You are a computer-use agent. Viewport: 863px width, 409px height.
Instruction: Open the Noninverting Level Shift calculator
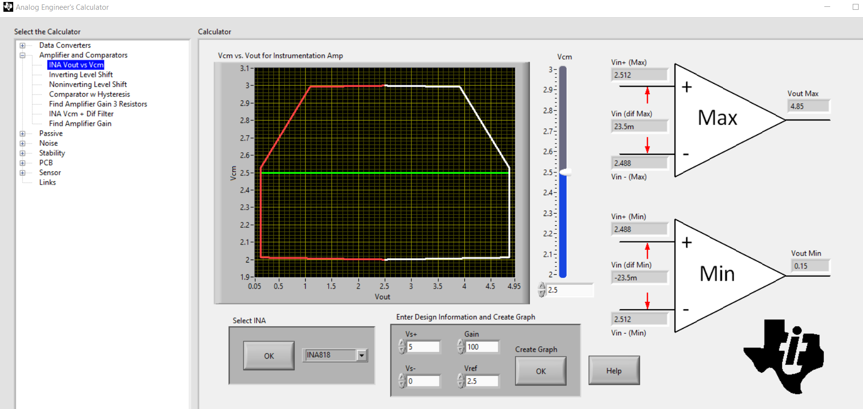(x=88, y=84)
